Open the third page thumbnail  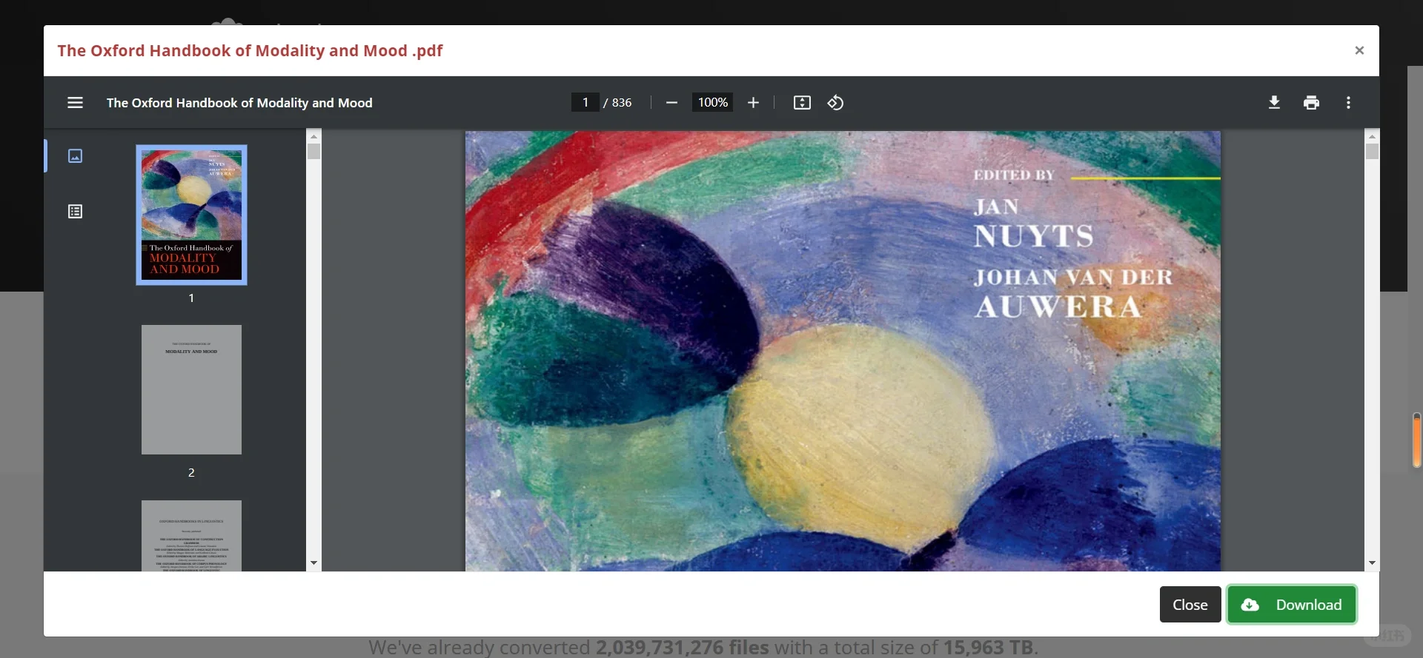(191, 536)
